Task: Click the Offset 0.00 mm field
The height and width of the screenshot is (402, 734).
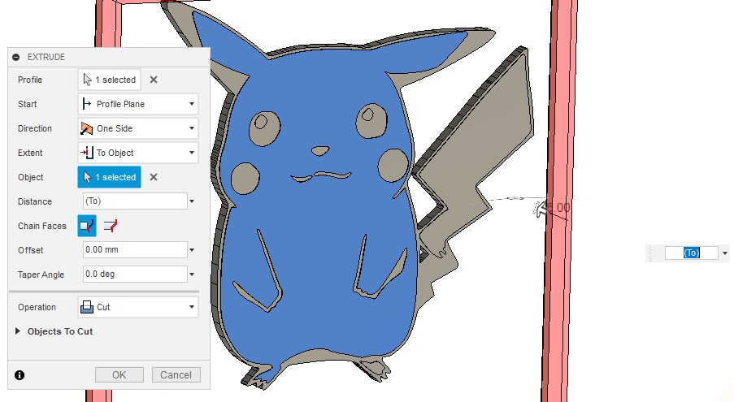Action: pos(135,250)
